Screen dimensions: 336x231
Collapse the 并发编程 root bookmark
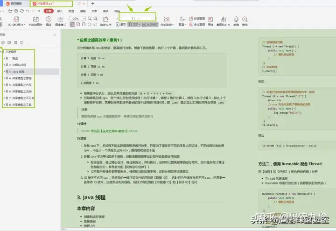pyautogui.click(x=1, y=52)
